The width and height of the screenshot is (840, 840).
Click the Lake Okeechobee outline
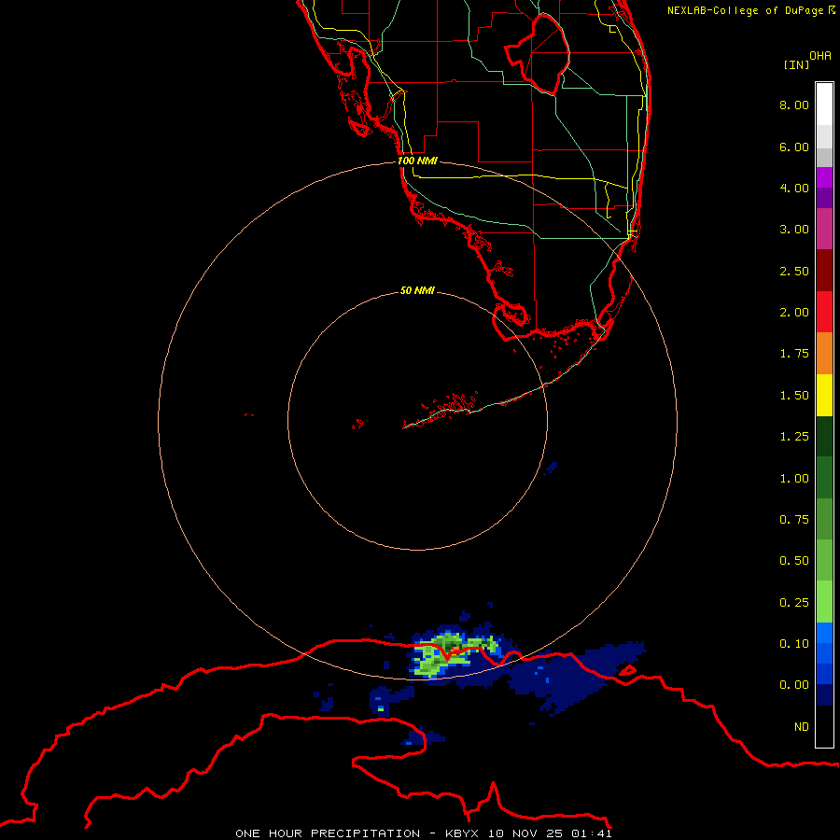(538, 53)
